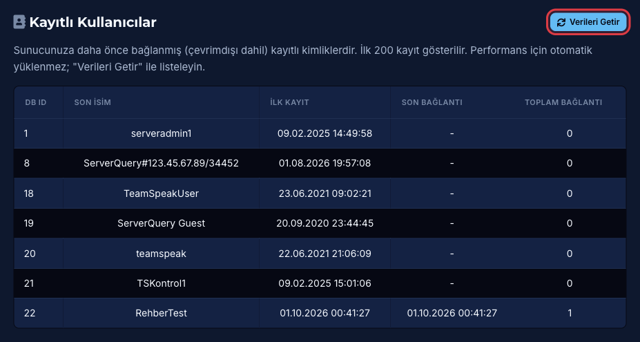Image resolution: width=640 pixels, height=342 pixels.
Task: Click RehberTest total connections value 1
Action: pyautogui.click(x=570, y=313)
